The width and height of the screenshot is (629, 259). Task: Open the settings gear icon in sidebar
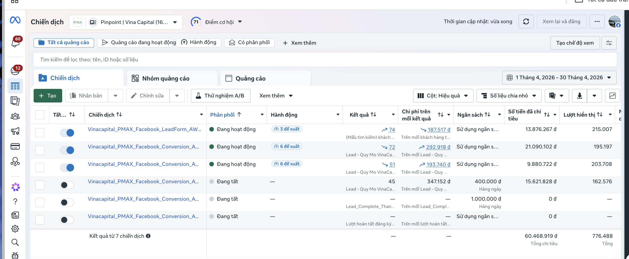[x=15, y=229]
